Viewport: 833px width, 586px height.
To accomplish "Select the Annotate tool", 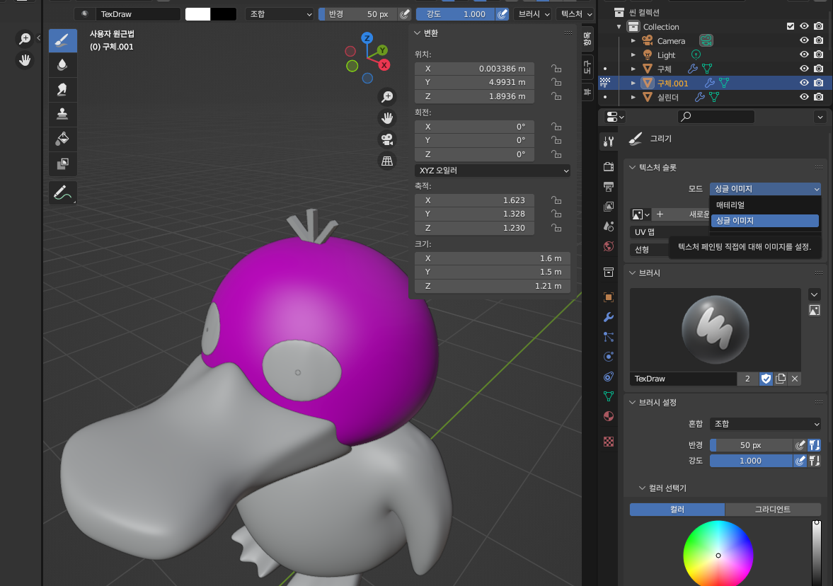I will [62, 193].
